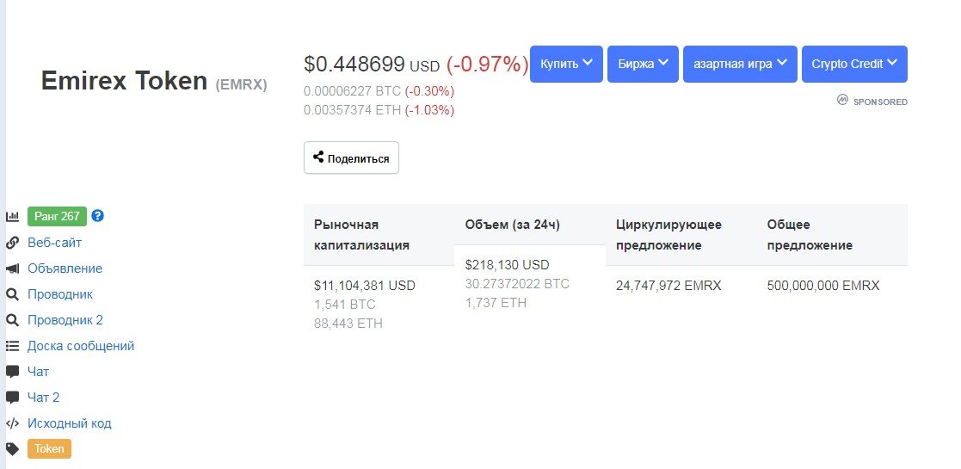Click the bar chart icon beside Ранг 267
This screenshot has width=961, height=469.
(12, 216)
